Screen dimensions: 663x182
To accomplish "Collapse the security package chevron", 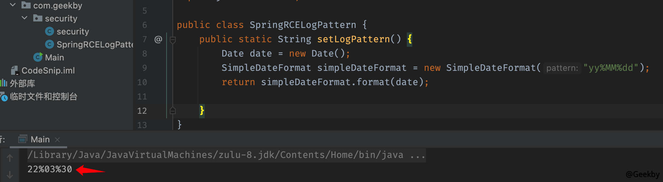I will click(24, 18).
